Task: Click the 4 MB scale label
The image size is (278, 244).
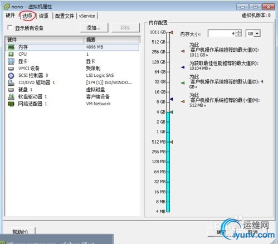Action: (x=160, y=211)
